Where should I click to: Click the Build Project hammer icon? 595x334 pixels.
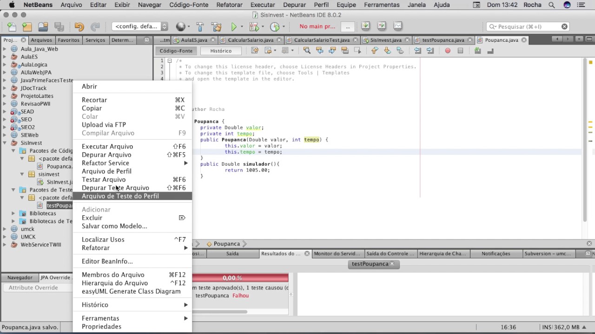pyautogui.click(x=200, y=26)
